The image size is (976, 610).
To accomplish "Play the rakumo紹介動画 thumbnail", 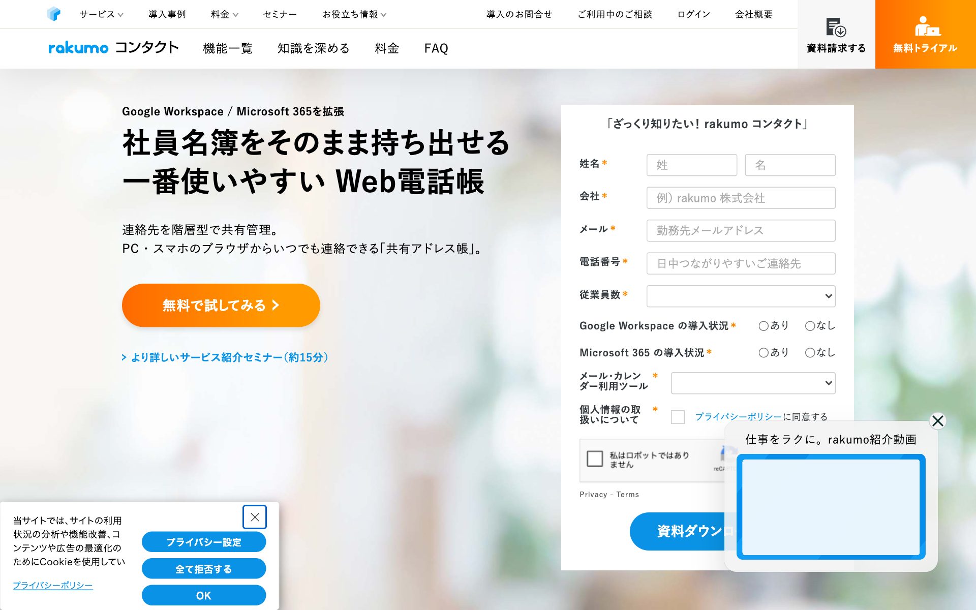I will 831,507.
